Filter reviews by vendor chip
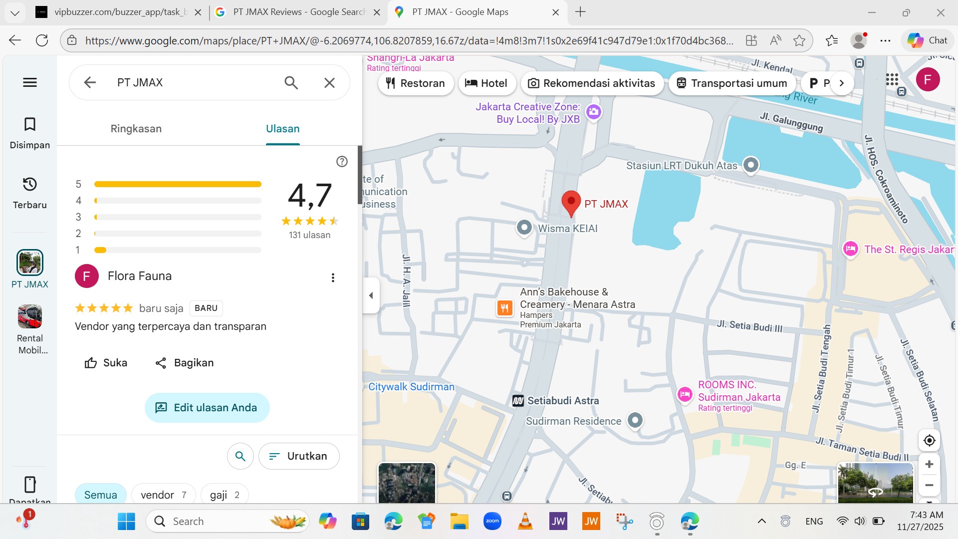Image resolution: width=958 pixels, height=539 pixels. pos(163,495)
